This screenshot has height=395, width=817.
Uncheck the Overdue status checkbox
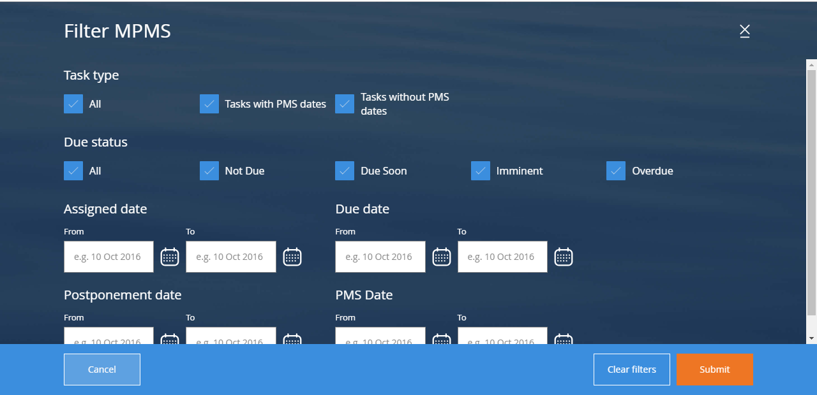click(x=616, y=171)
